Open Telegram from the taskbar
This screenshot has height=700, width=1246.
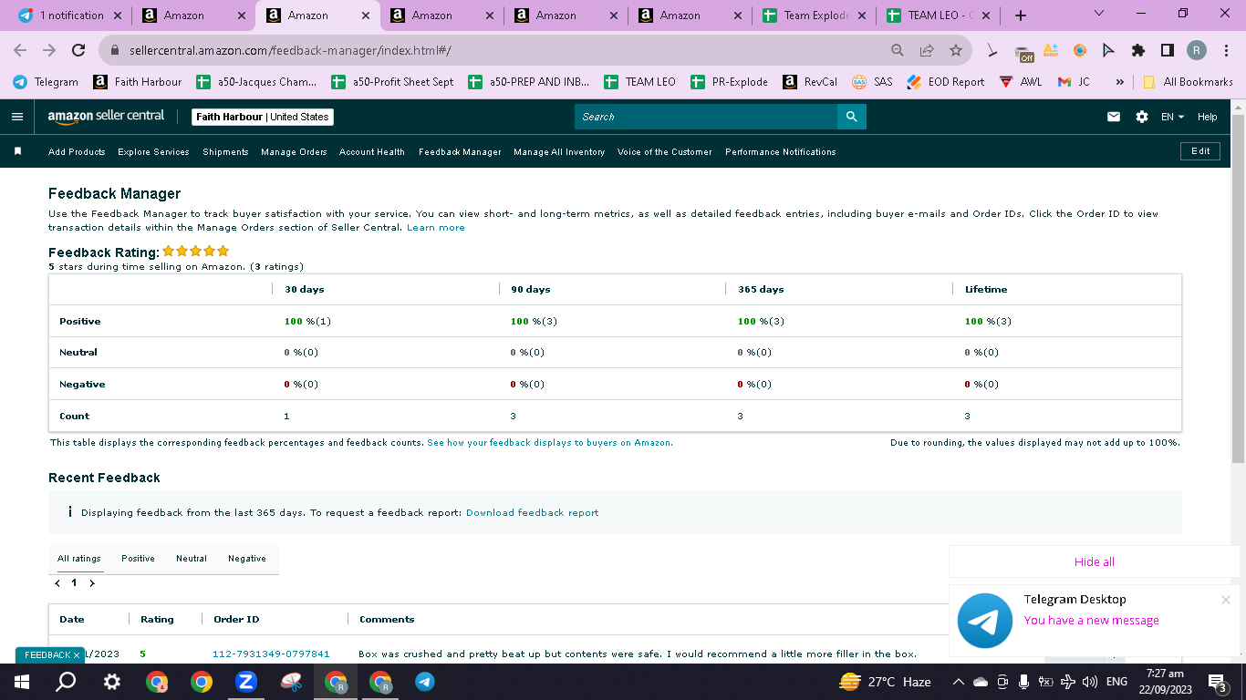tap(424, 682)
